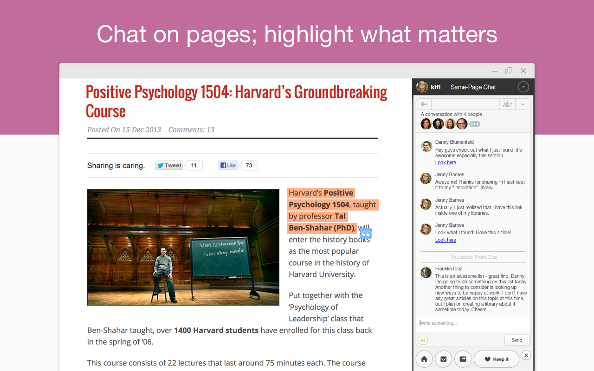Expand the conversation options chevron
Viewport: 594px width, 371px height.
pos(523,104)
